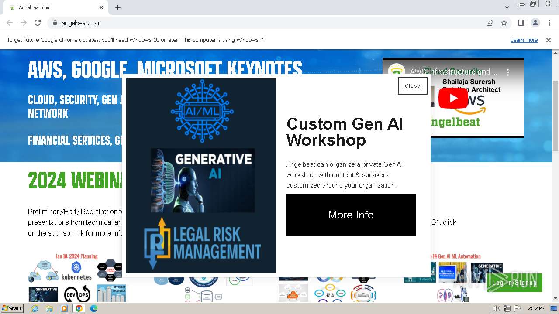The height and width of the screenshot is (314, 559).
Task: Open the network status tray icon
Action: pos(507,308)
